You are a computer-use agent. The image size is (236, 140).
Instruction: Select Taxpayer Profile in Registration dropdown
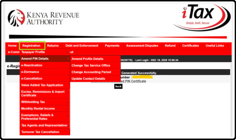tap(45, 52)
